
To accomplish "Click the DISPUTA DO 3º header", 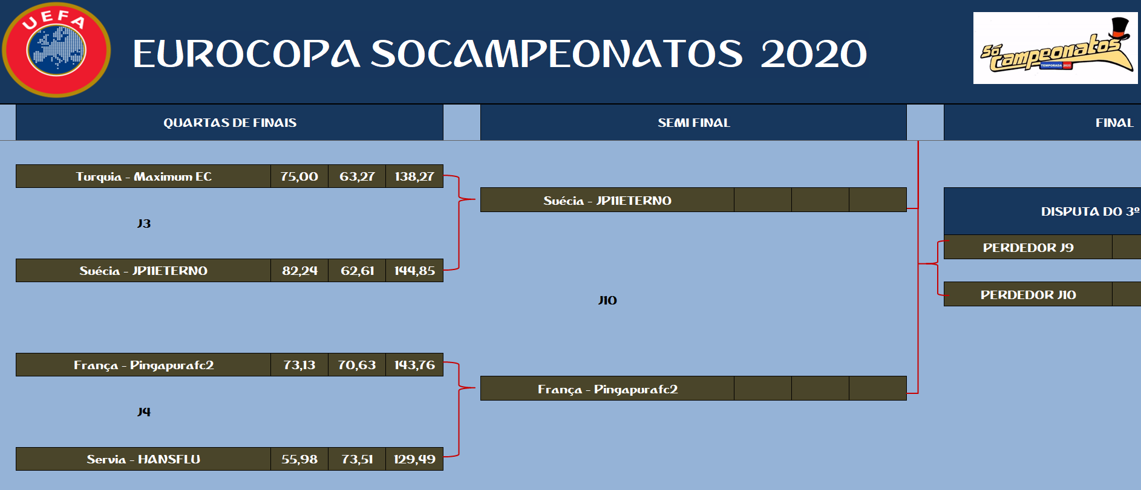I will [1089, 211].
